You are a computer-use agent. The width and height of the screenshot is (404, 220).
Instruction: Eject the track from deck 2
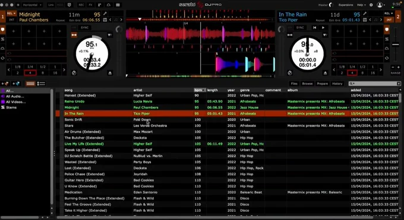326,73
